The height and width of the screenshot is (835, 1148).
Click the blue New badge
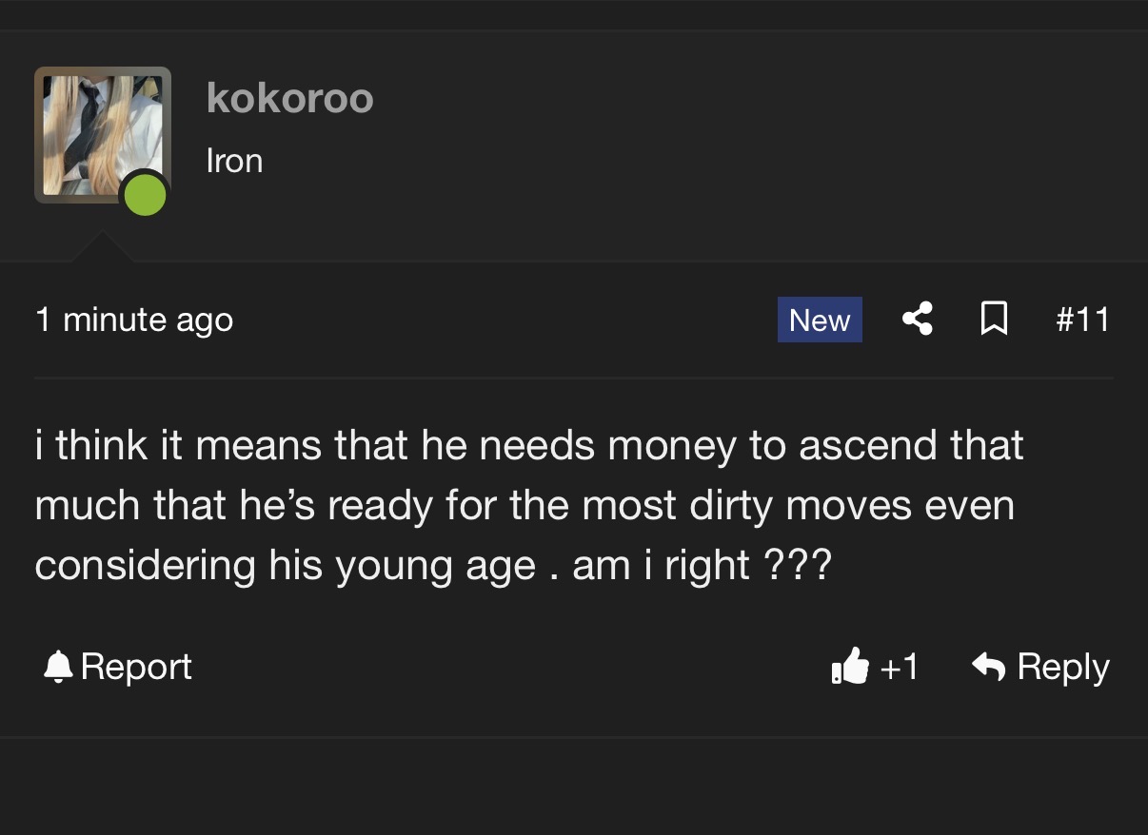[820, 320]
